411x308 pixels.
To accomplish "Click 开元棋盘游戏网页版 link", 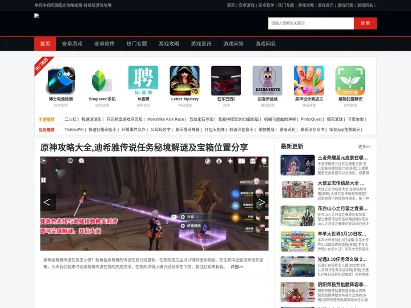I will (124, 119).
